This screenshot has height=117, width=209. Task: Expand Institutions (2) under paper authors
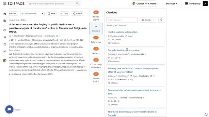53,36
